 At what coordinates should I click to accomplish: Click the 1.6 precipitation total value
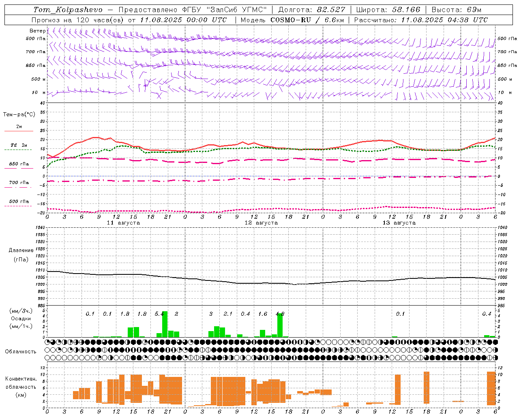coord(263,314)
